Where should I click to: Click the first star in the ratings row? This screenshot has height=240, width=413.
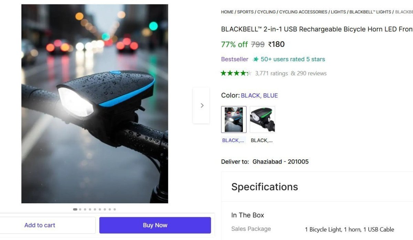(x=223, y=73)
